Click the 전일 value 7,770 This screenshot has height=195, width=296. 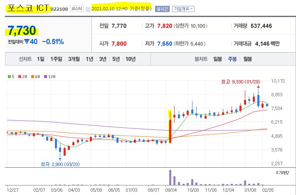pyautogui.click(x=119, y=26)
